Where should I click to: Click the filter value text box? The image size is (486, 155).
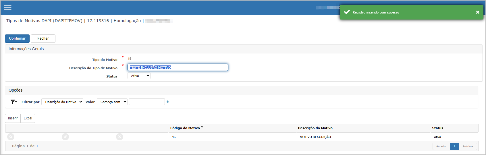click(147, 102)
